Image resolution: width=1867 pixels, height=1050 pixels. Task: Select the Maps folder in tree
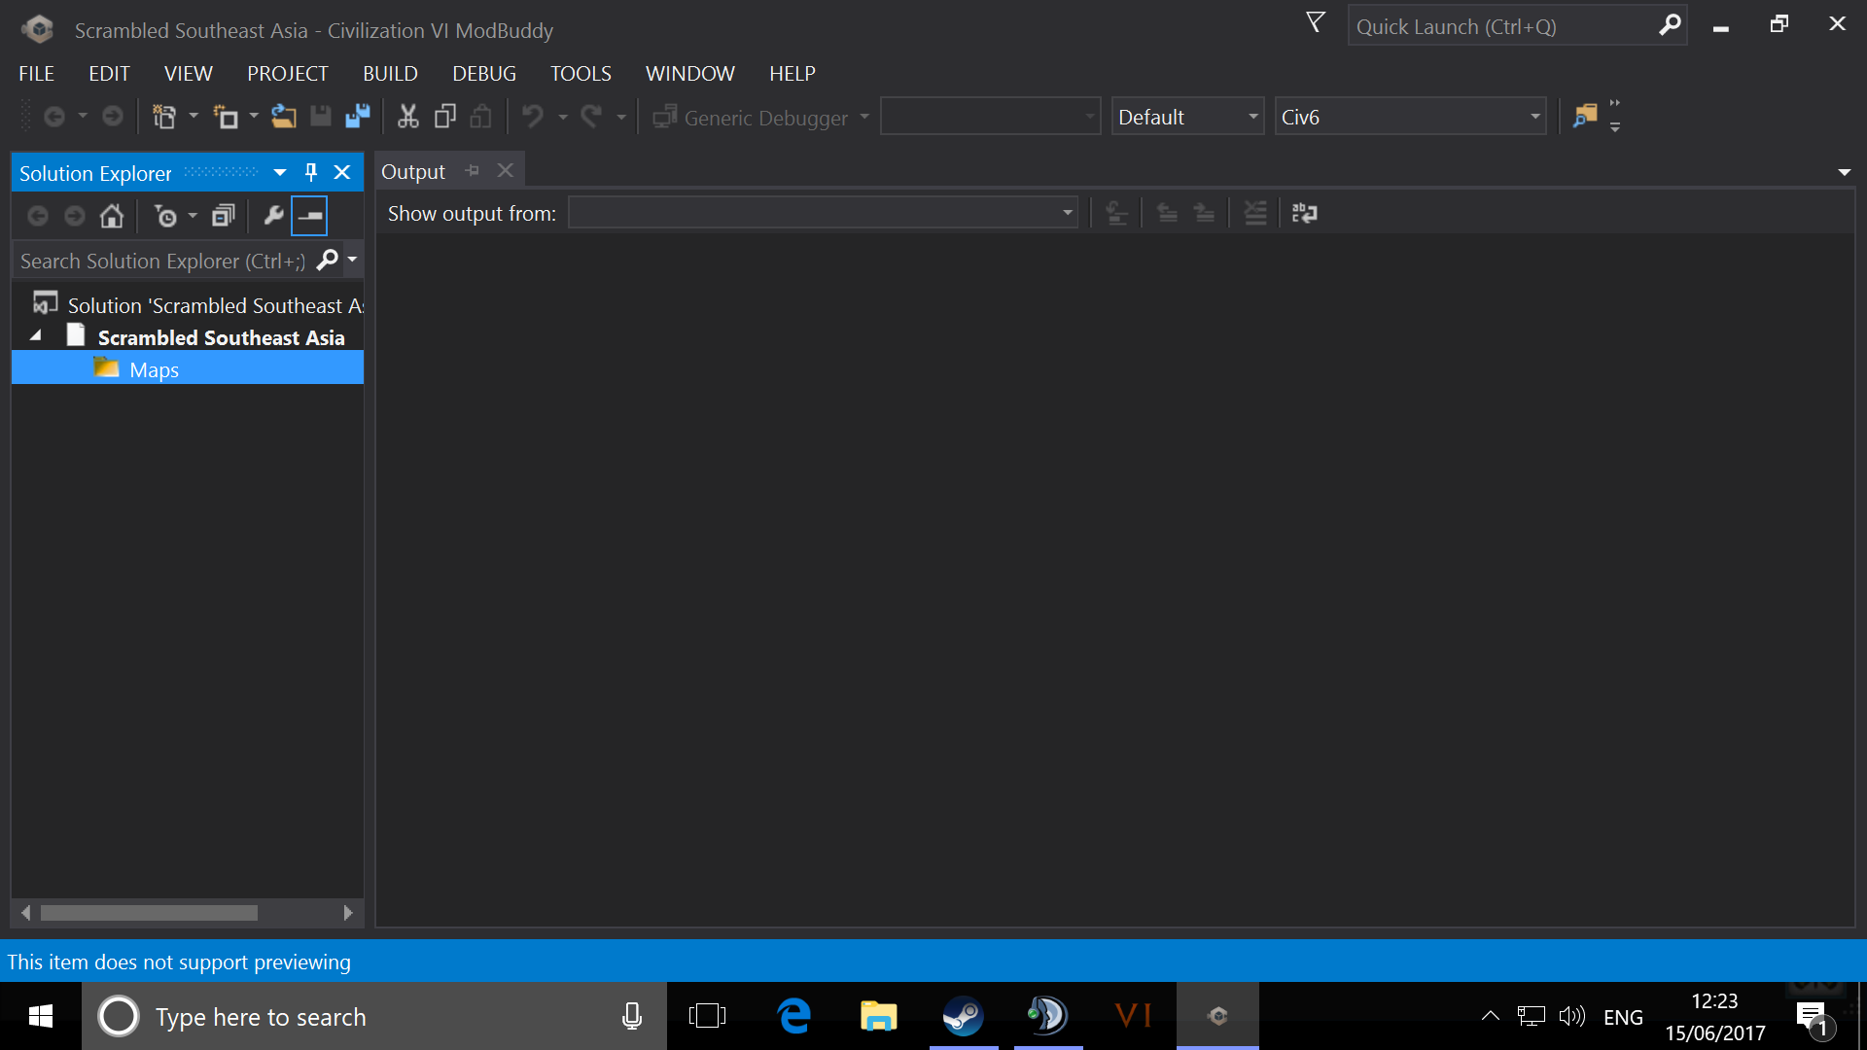click(154, 369)
